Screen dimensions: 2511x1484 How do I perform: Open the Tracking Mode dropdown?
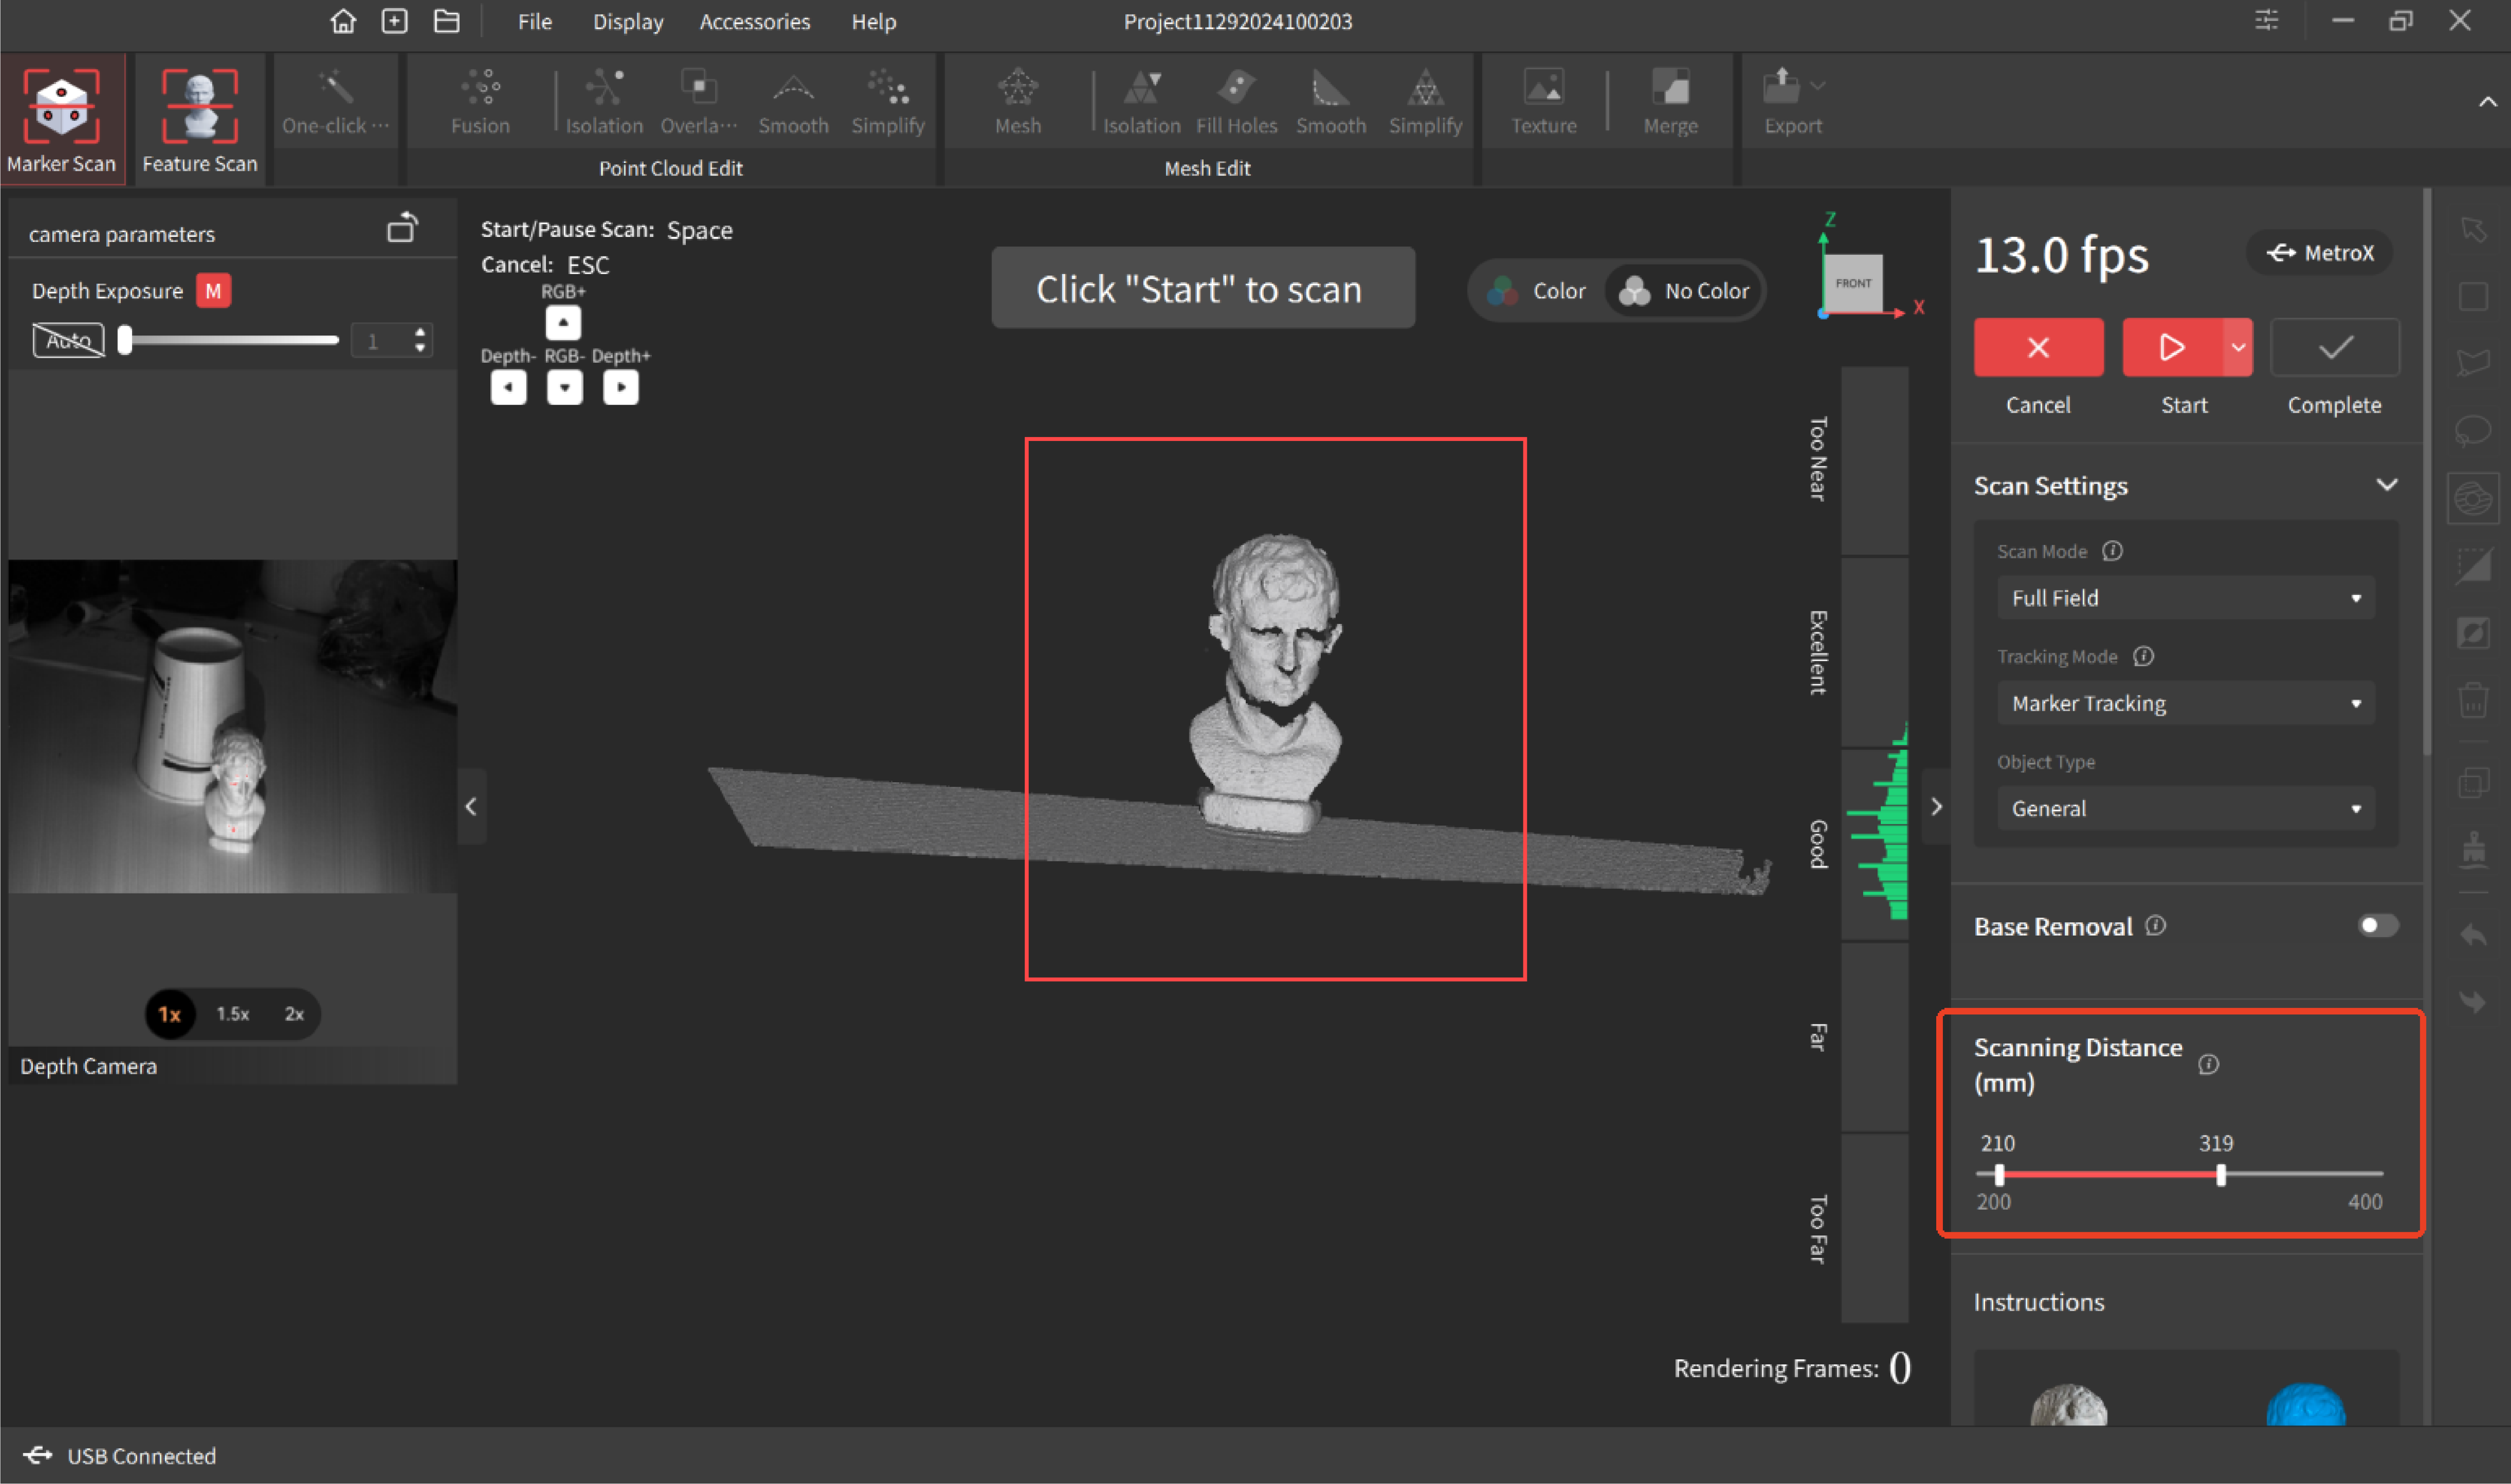click(2186, 703)
